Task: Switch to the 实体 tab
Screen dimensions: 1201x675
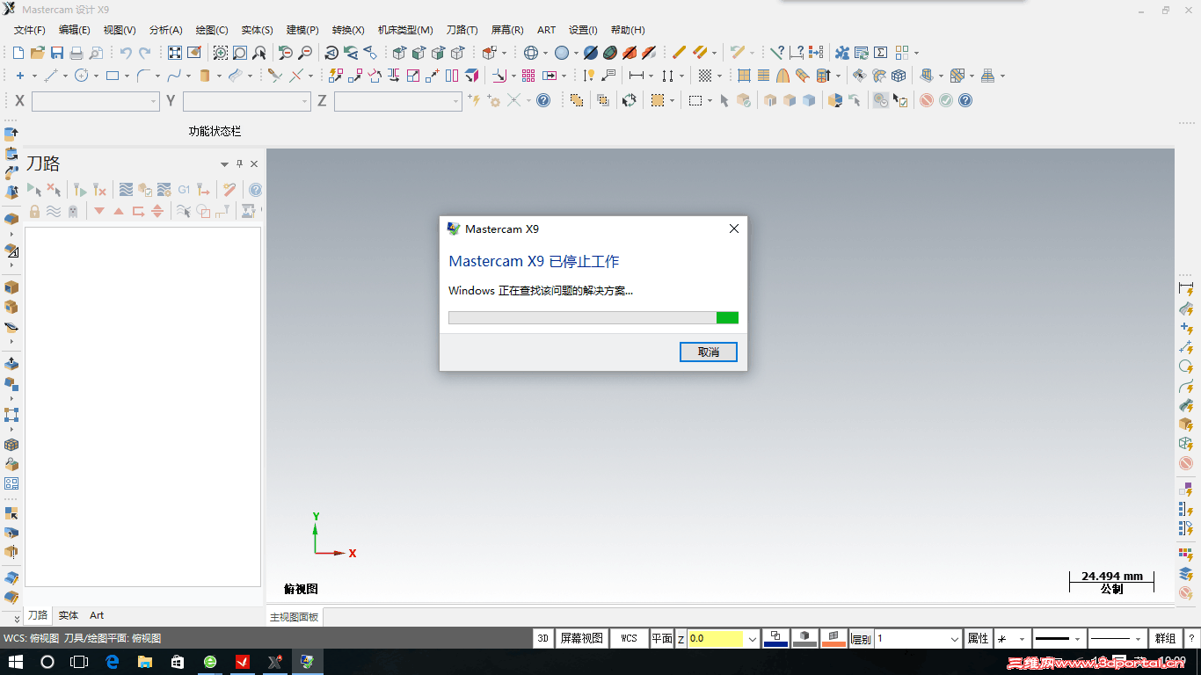Action: point(69,615)
